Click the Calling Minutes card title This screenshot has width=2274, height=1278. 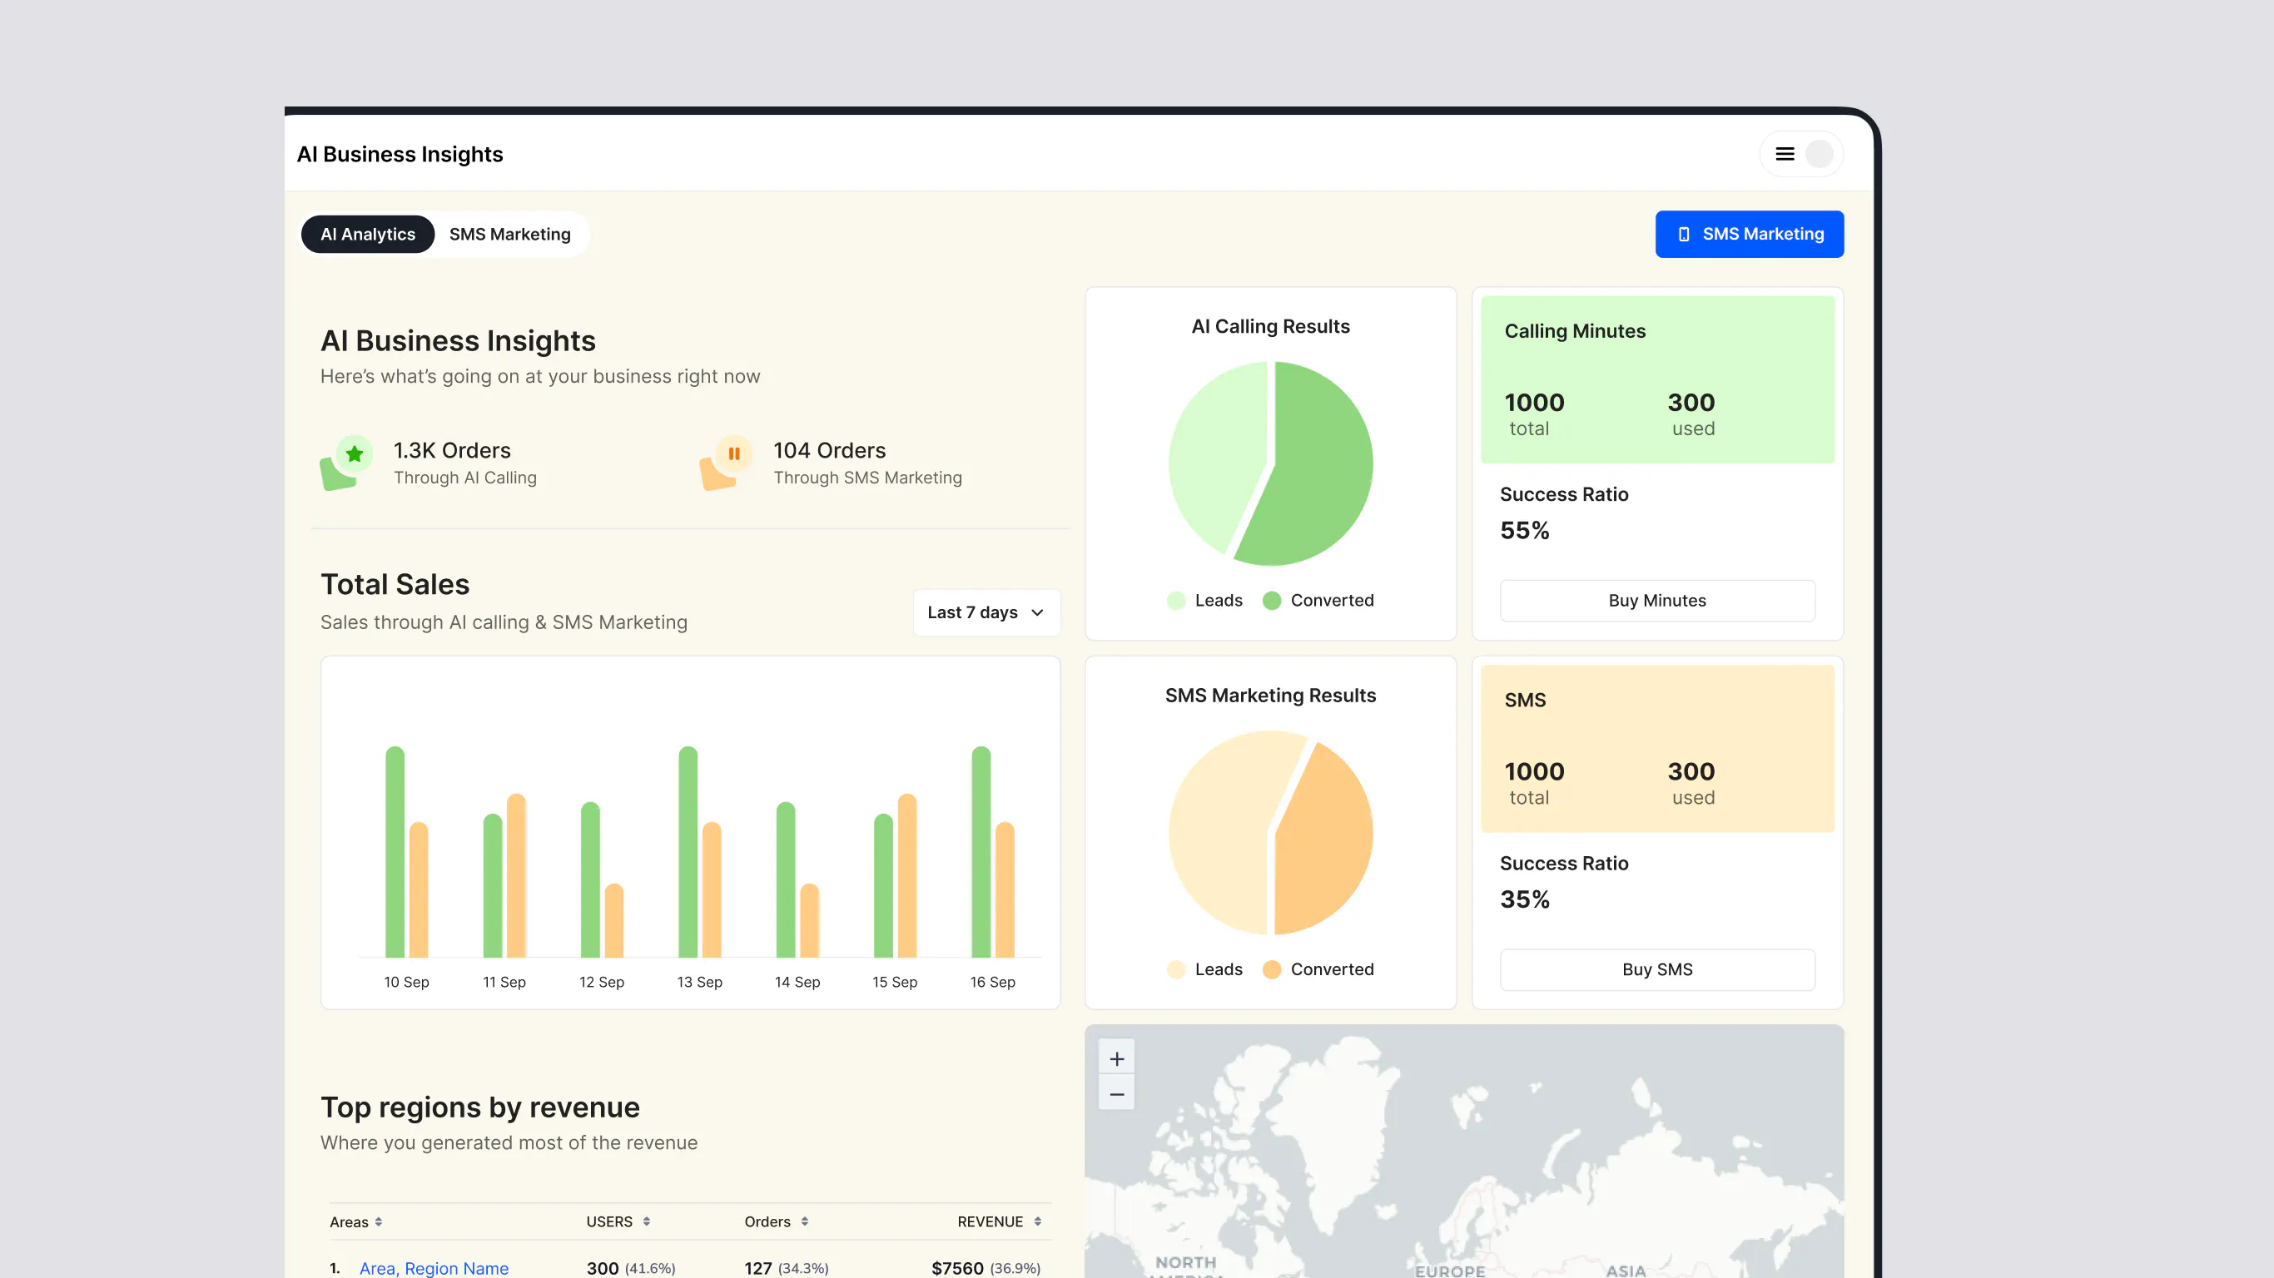(x=1575, y=331)
